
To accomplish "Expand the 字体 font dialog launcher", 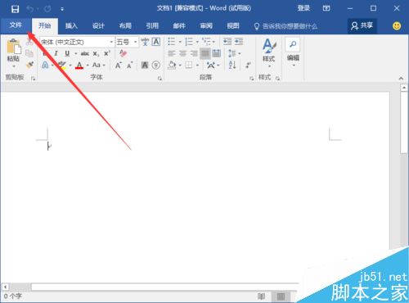I will tap(160, 79).
